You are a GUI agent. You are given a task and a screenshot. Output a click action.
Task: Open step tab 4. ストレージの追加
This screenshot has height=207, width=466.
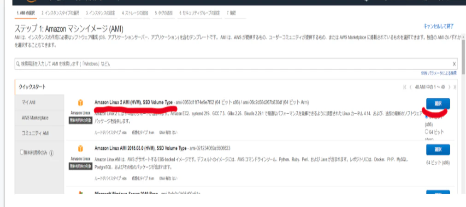135,13
